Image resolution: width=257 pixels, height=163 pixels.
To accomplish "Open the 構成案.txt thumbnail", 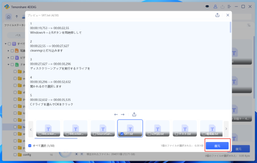I will [x=211, y=128].
